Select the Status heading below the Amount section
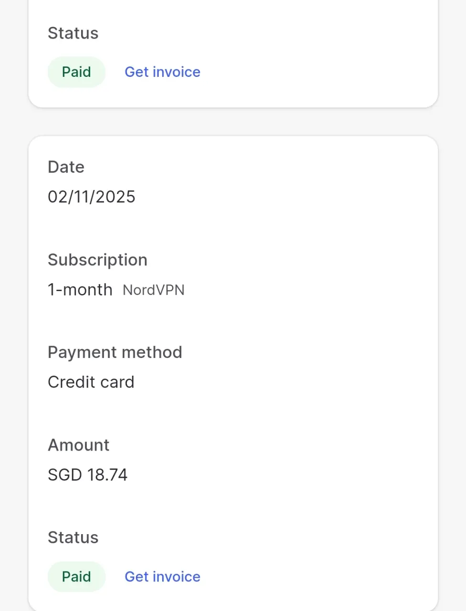The height and width of the screenshot is (611, 466). pos(73,537)
